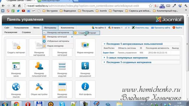Screen dimensions: 189x106
Task: Launch Opera from the taskbar
Action: pyautogui.click(x=28, y=104)
